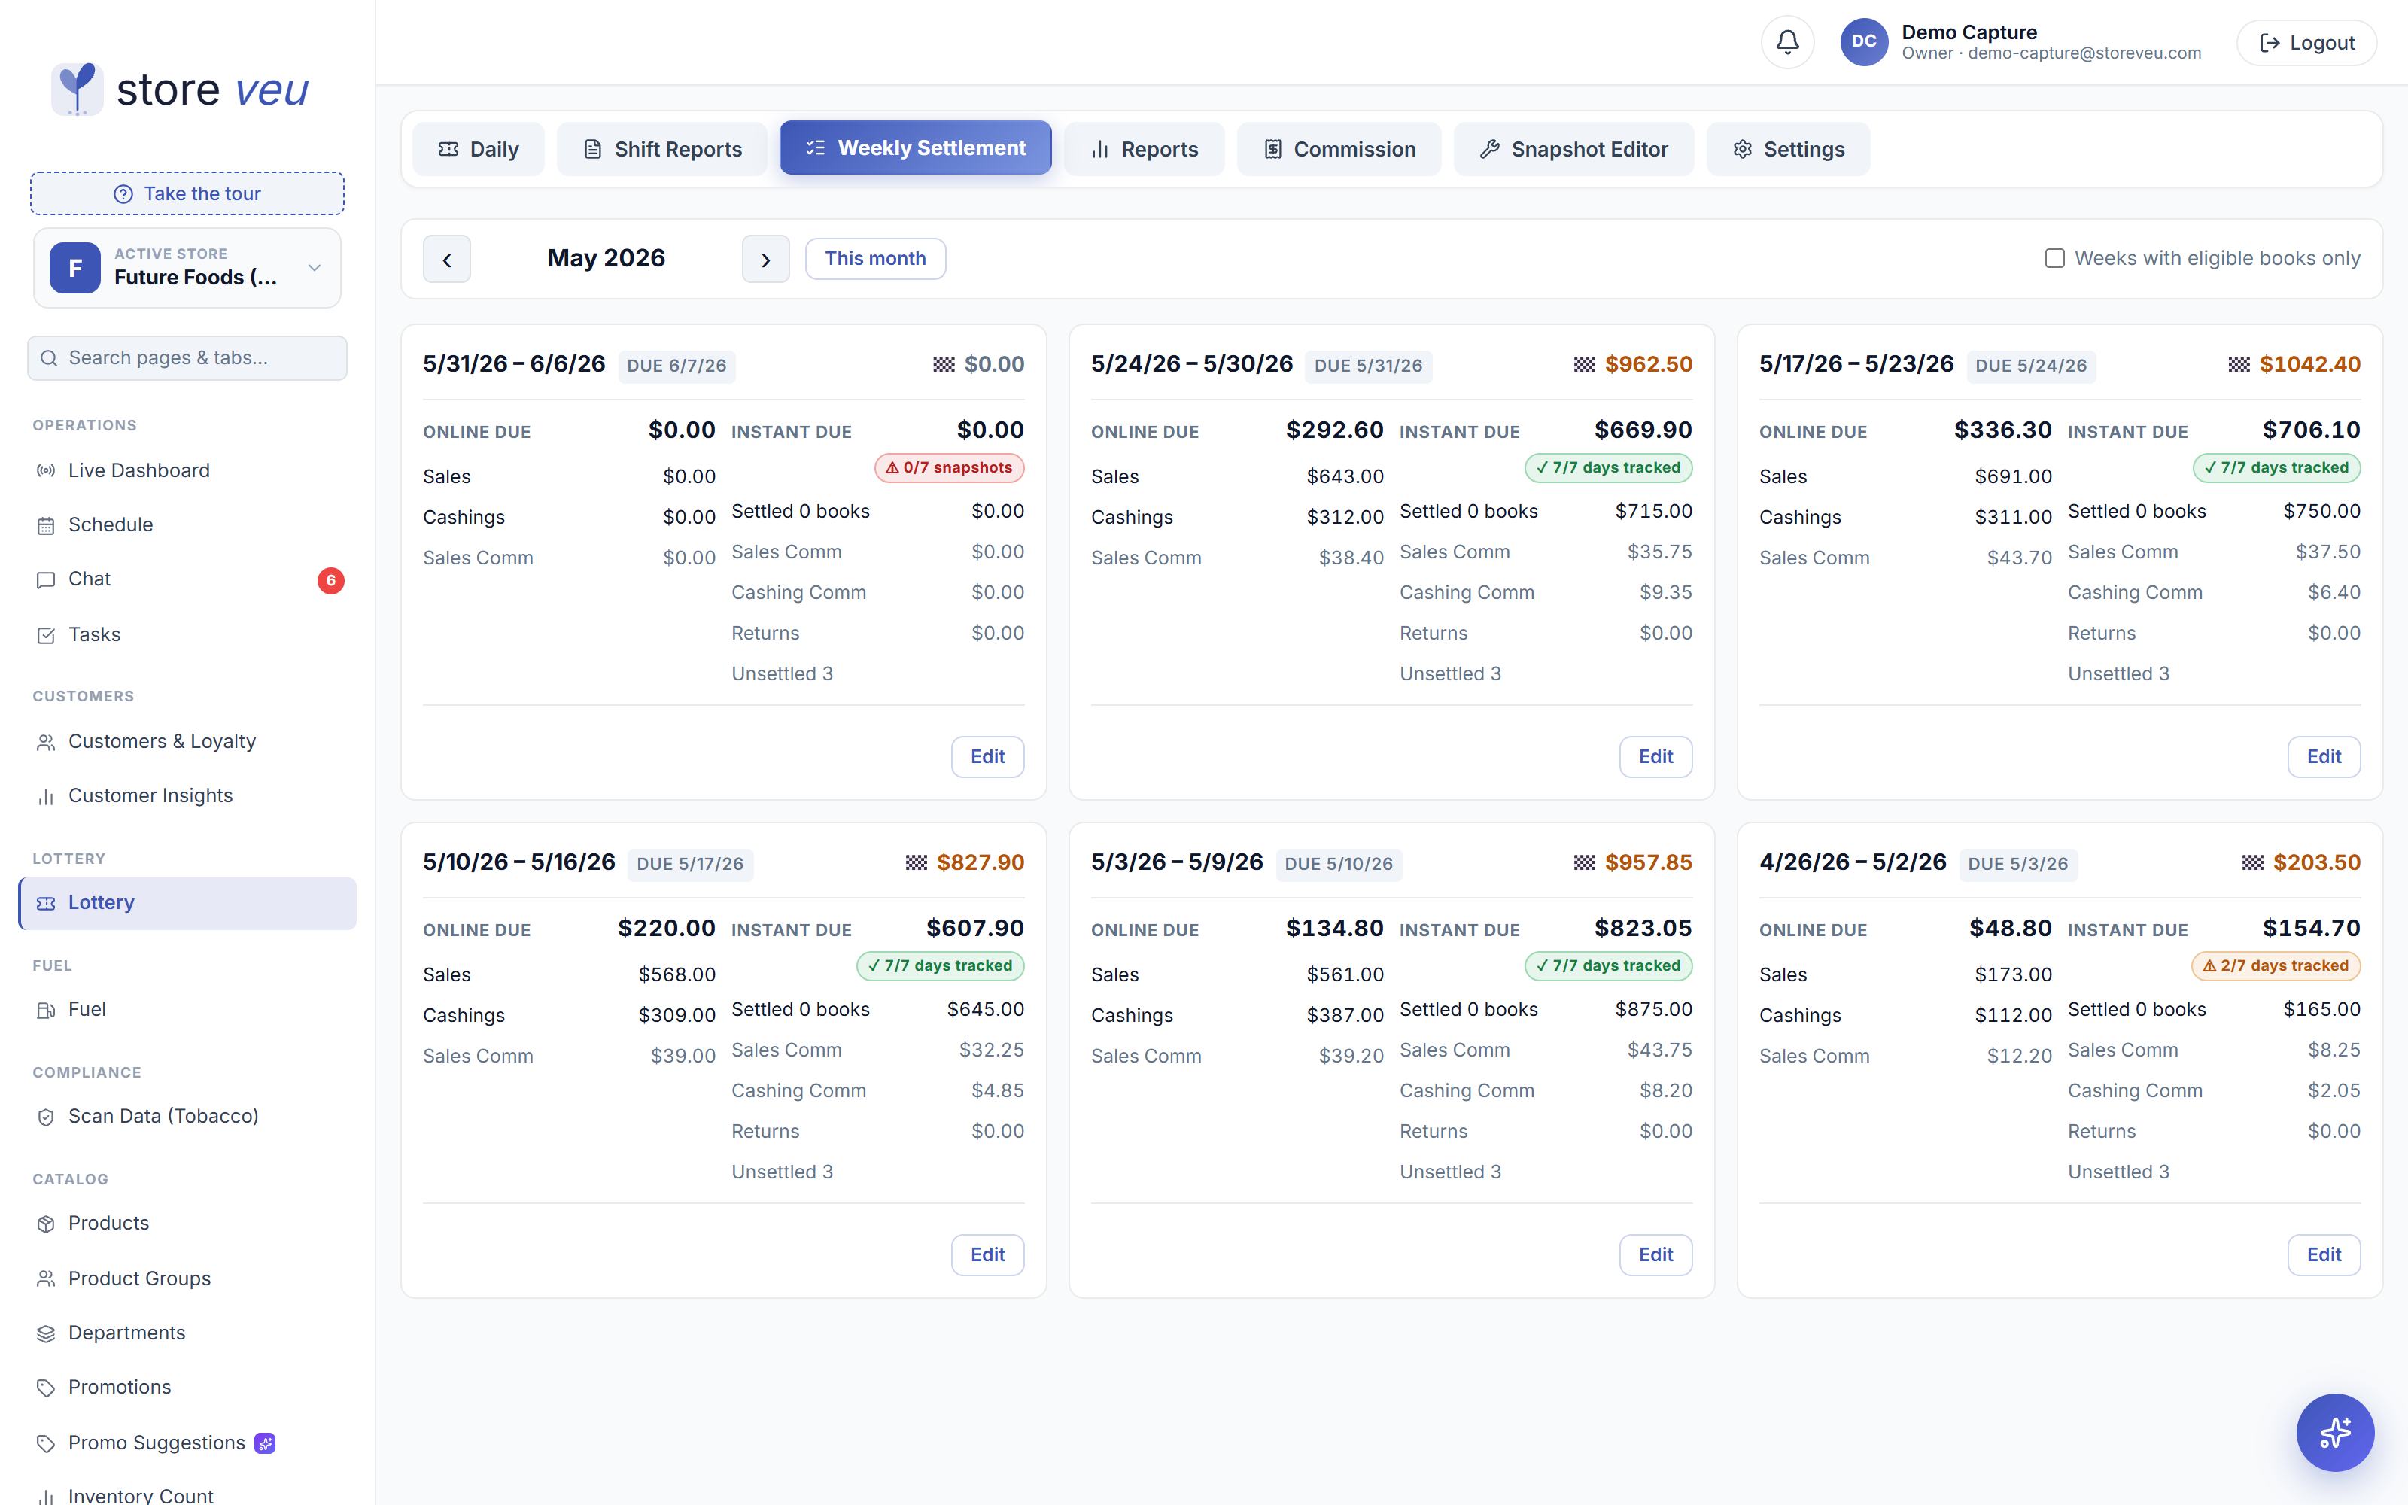
Task: Advance to next month with right chevron
Action: [765, 259]
